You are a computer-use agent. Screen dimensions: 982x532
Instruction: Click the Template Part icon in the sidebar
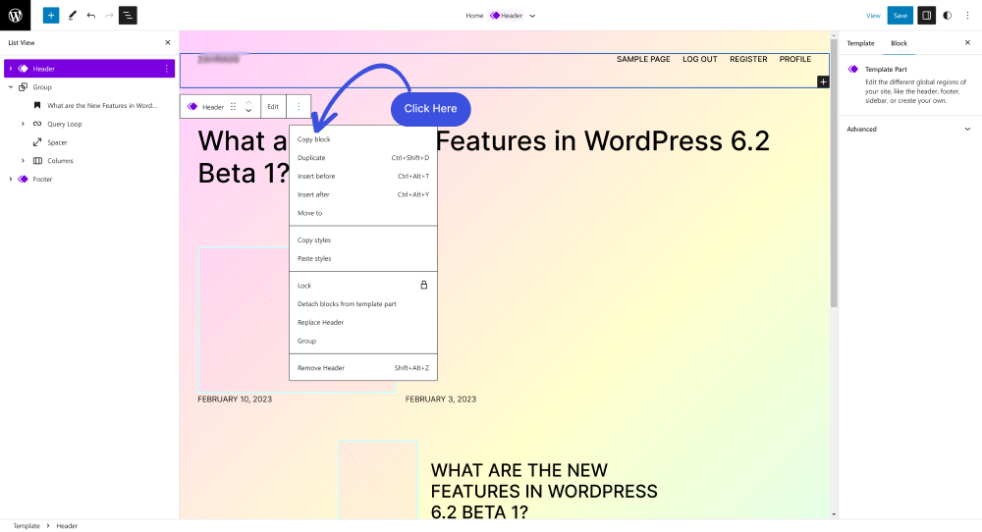[x=853, y=69]
